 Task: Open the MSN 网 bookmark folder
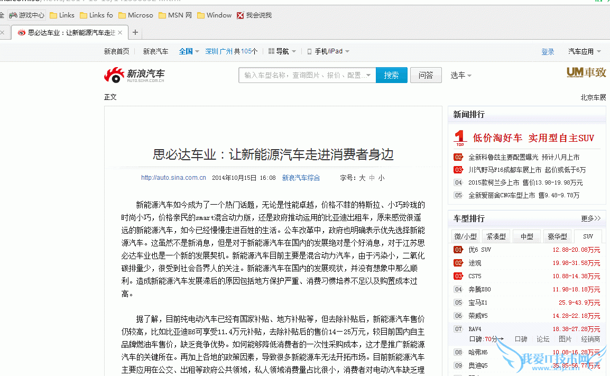[x=175, y=15]
